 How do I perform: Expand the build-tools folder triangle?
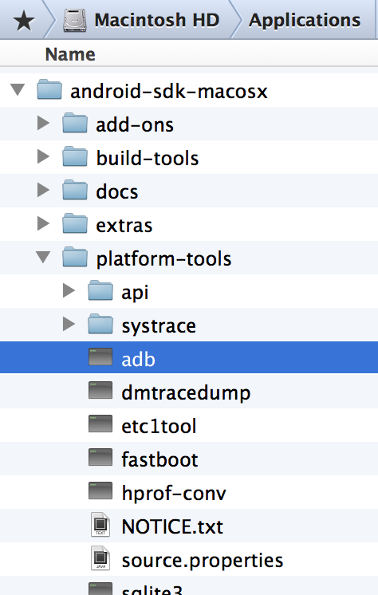pyautogui.click(x=43, y=156)
